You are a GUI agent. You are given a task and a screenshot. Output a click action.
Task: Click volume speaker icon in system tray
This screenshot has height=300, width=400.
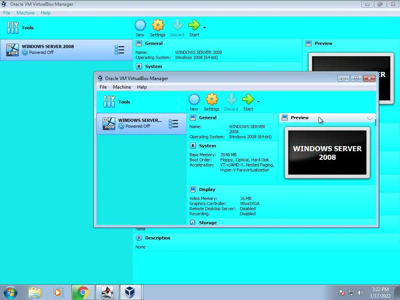(x=361, y=293)
